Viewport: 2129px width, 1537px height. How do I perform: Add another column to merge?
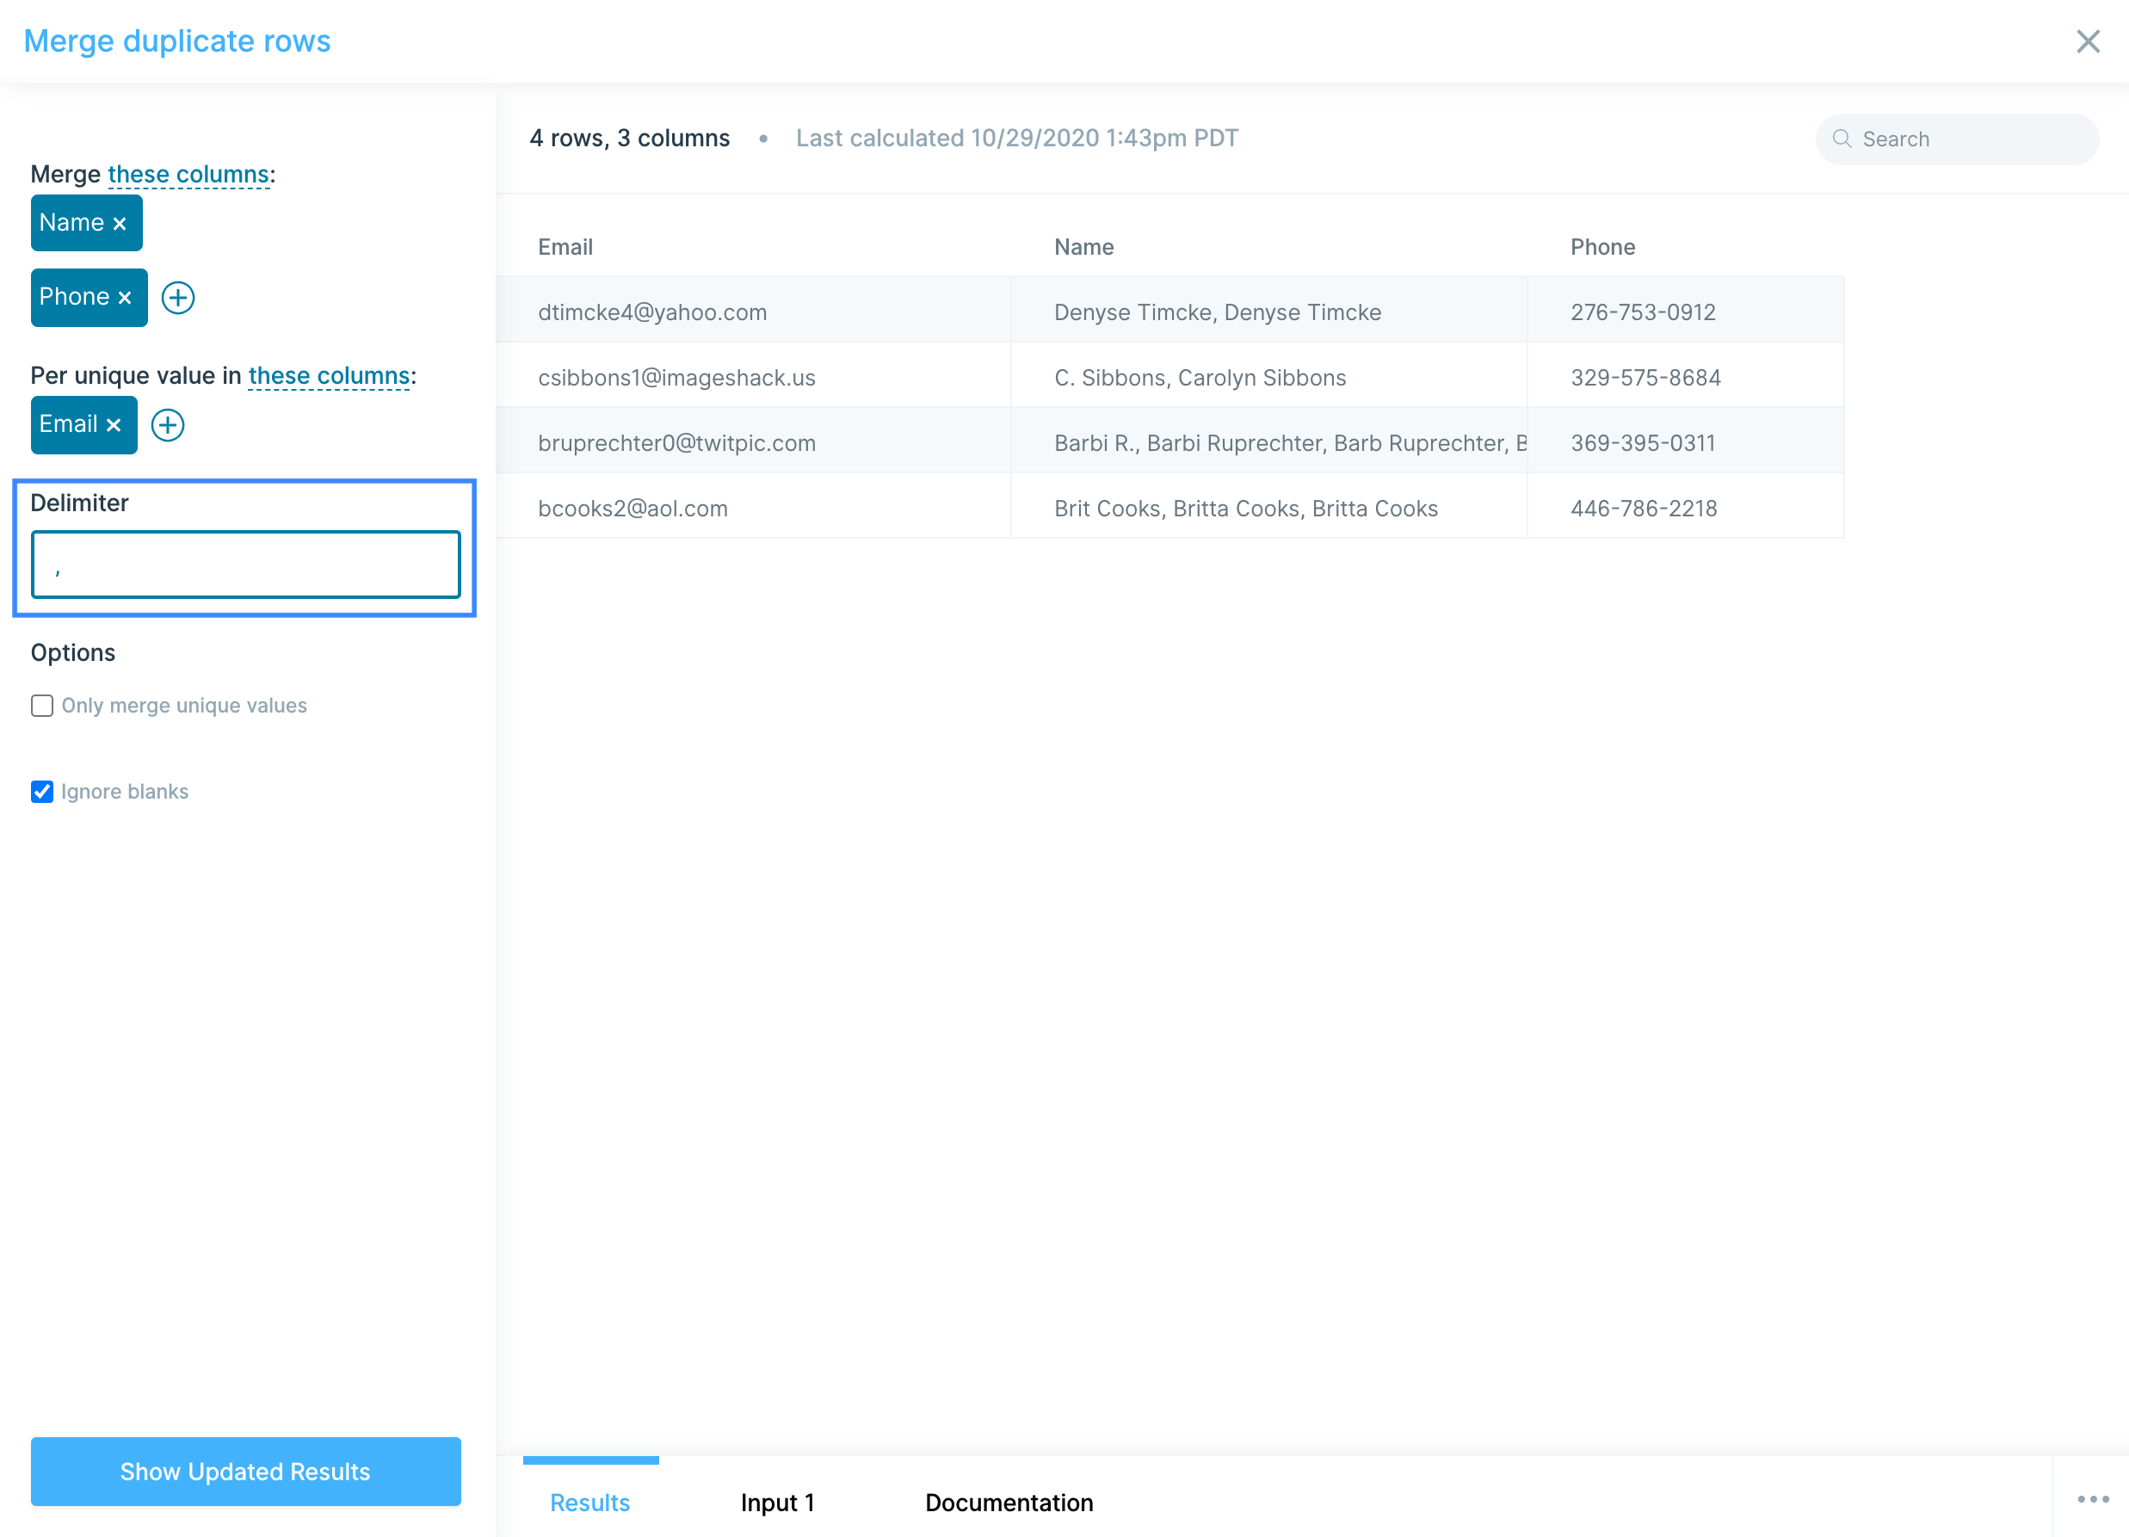point(177,298)
